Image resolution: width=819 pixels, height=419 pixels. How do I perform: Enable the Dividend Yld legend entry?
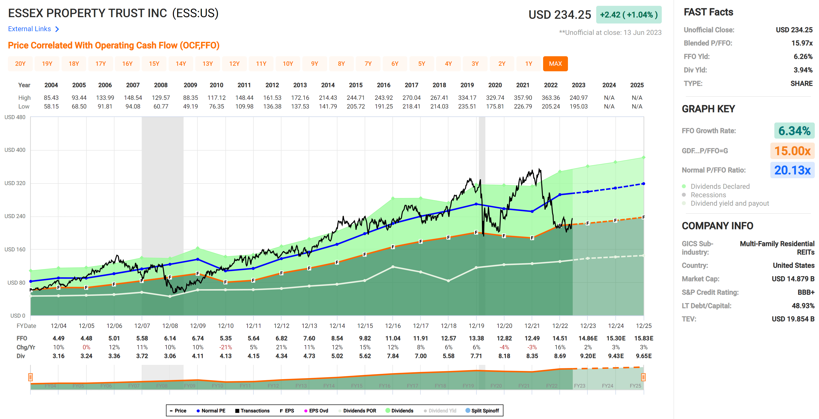tap(440, 411)
